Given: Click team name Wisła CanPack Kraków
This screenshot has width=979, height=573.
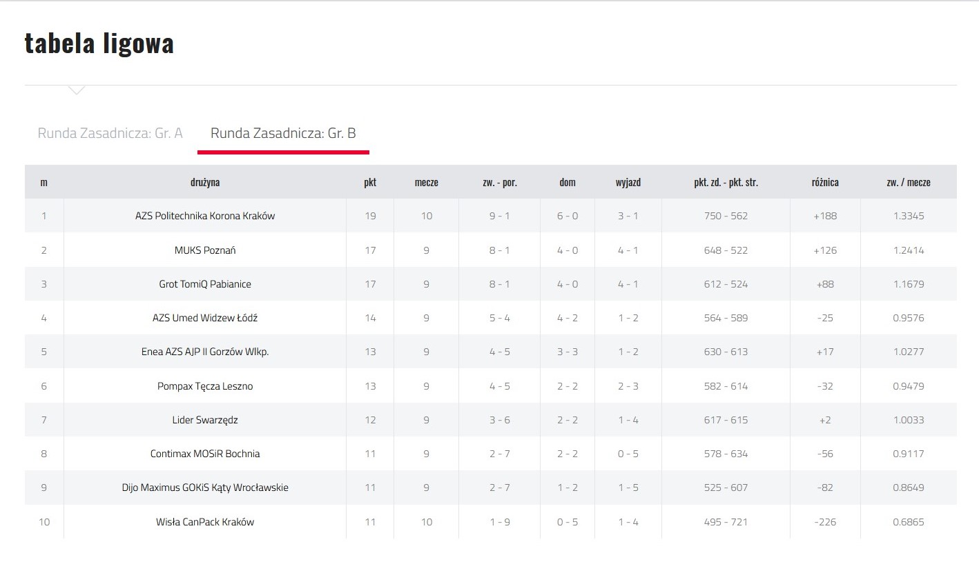Looking at the screenshot, I should [x=205, y=522].
